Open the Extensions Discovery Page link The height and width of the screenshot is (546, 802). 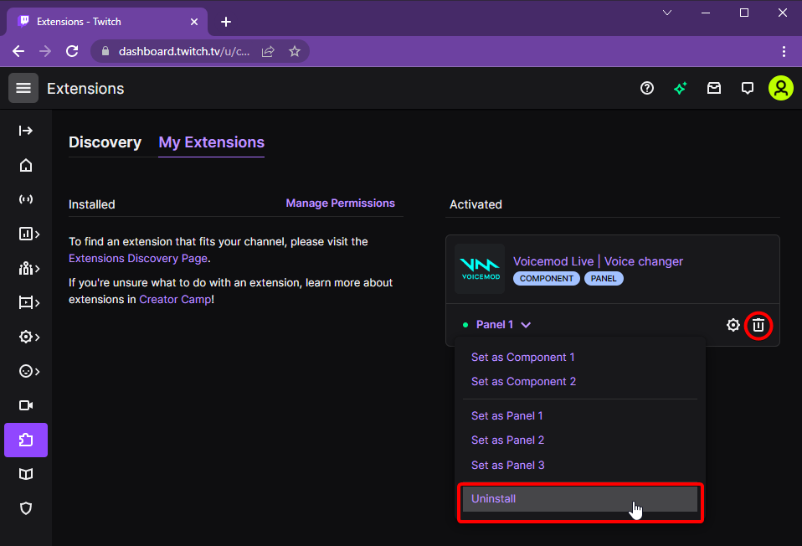click(138, 259)
